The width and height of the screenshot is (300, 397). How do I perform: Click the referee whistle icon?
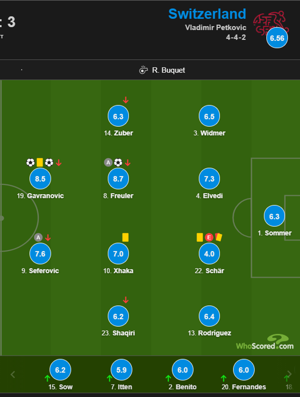[143, 70]
